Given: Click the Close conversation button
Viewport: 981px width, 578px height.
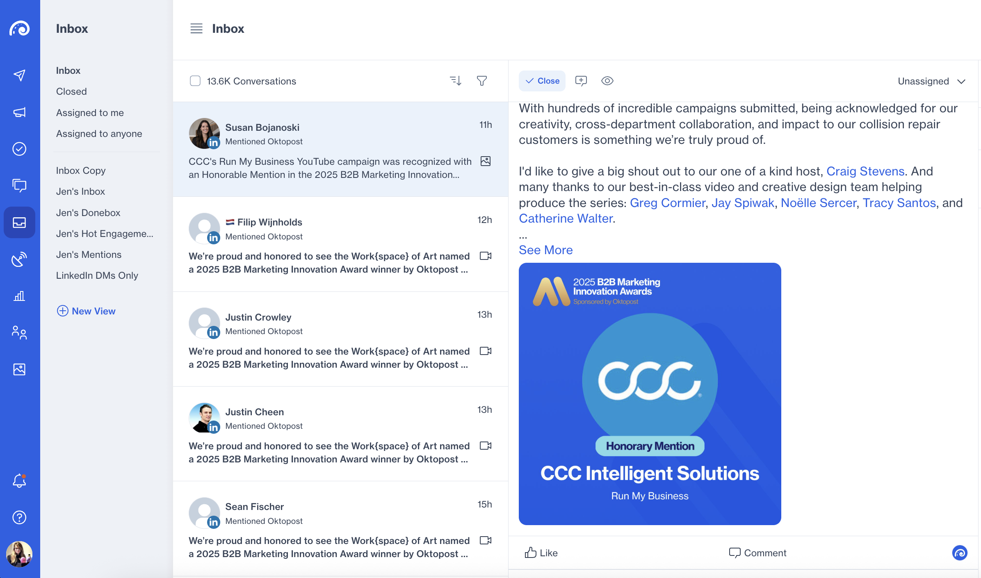Looking at the screenshot, I should tap(542, 81).
